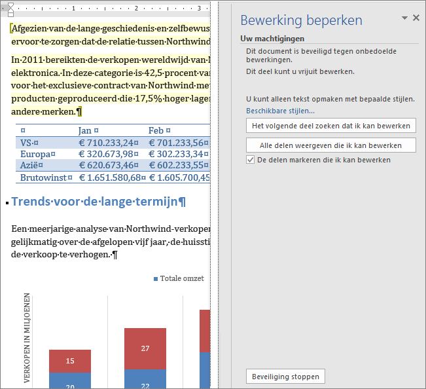Click the Bewerking beperken pane title
Screen dimensions: 426x389
click(x=301, y=20)
